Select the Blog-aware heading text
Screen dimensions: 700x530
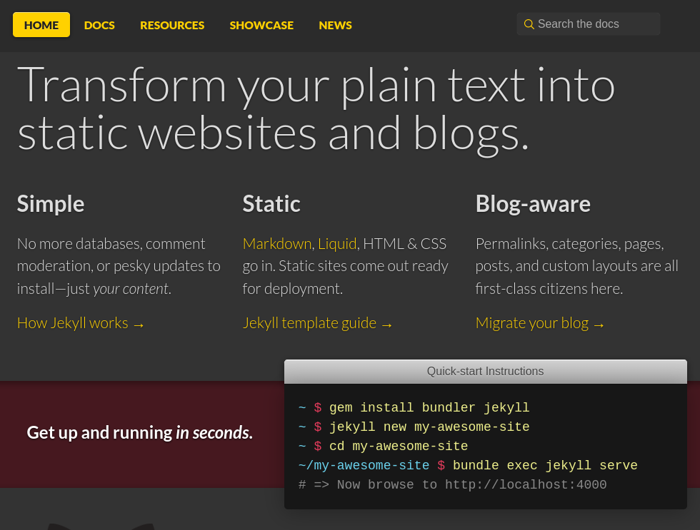(533, 204)
